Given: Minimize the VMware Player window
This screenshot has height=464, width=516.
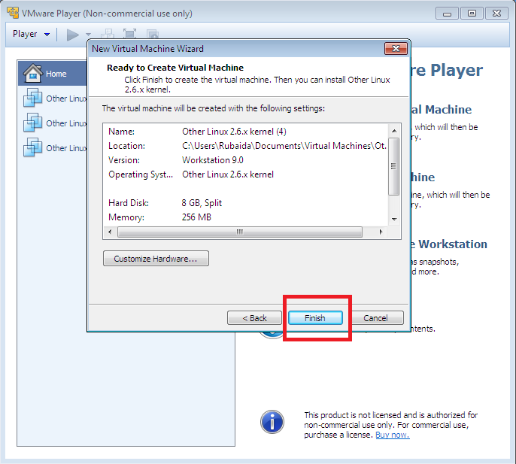Looking at the screenshot, I should click(x=447, y=14).
